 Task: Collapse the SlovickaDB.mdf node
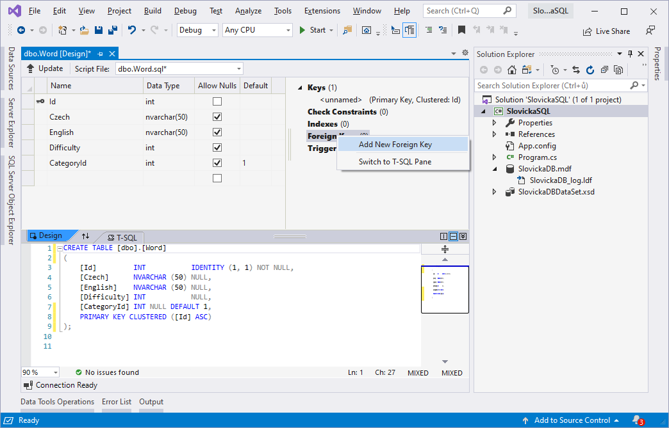point(495,169)
